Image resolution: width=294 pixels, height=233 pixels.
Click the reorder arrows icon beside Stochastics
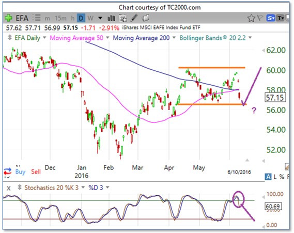click(19, 188)
